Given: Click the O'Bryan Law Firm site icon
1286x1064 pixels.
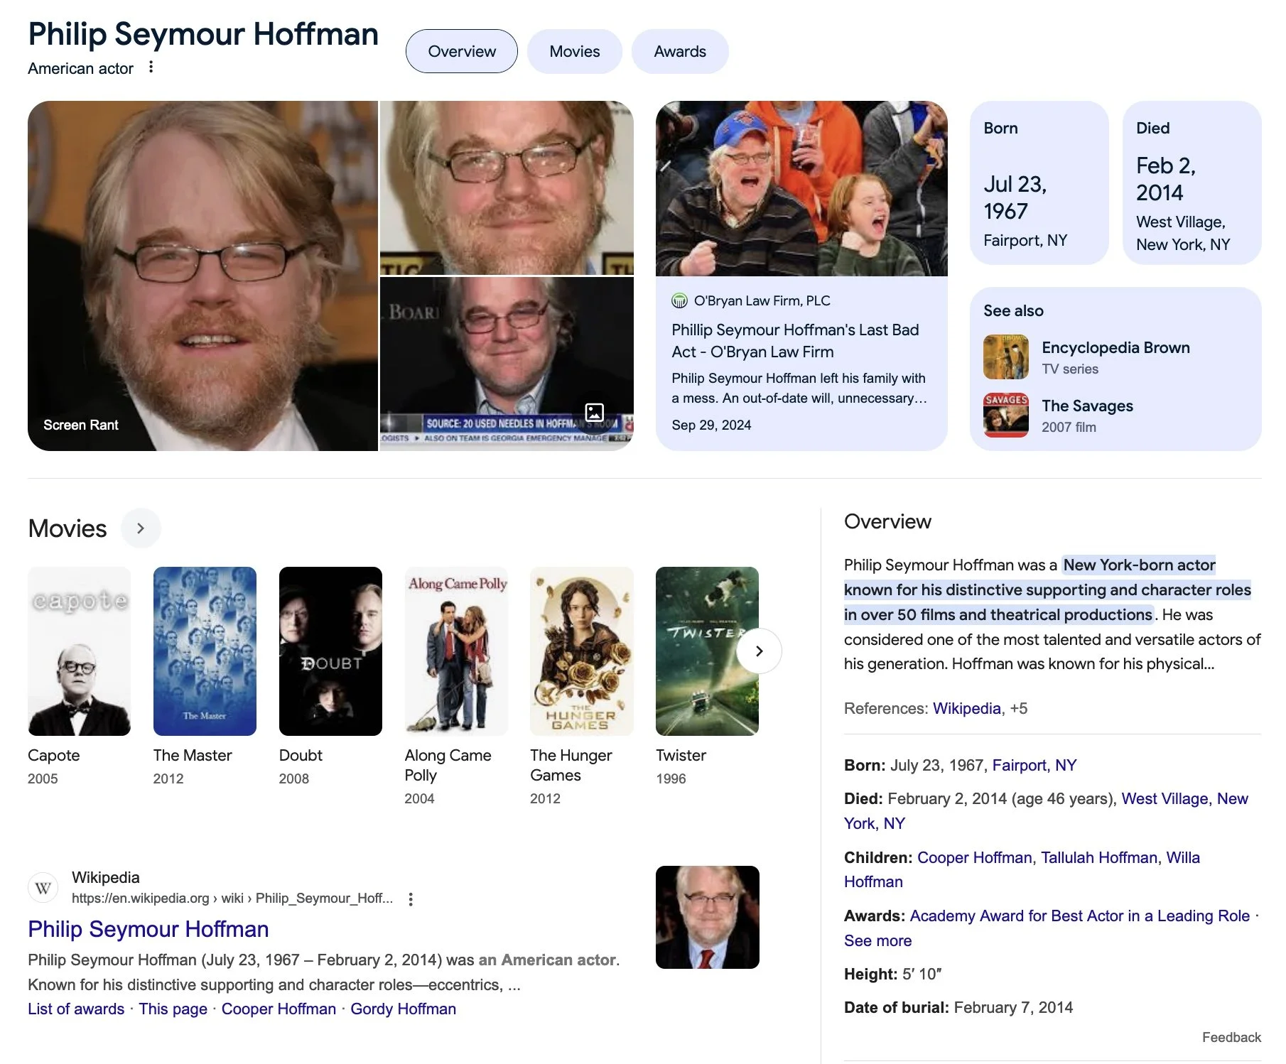Looking at the screenshot, I should [679, 300].
